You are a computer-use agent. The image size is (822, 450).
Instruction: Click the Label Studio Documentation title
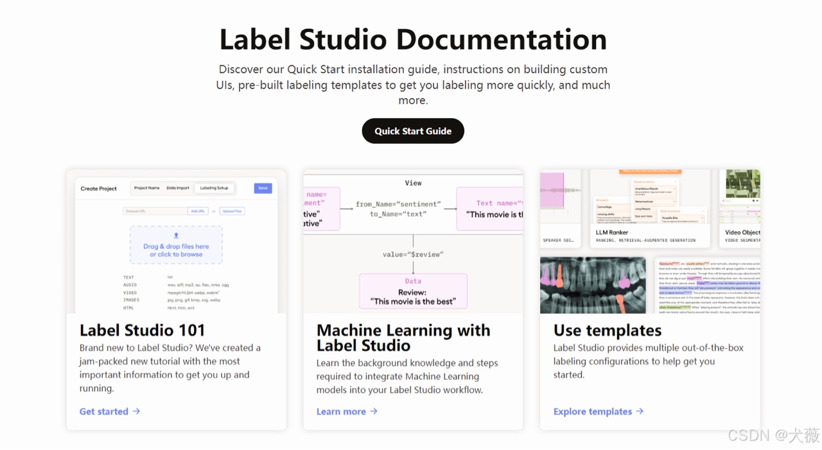(x=413, y=39)
